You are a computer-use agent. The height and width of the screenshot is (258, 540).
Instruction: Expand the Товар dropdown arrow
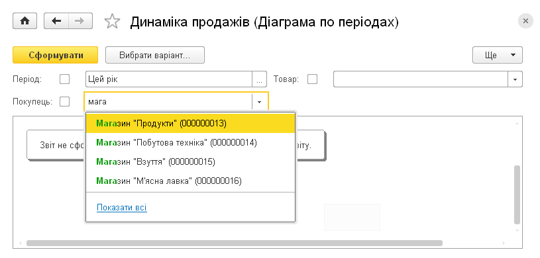click(x=515, y=79)
